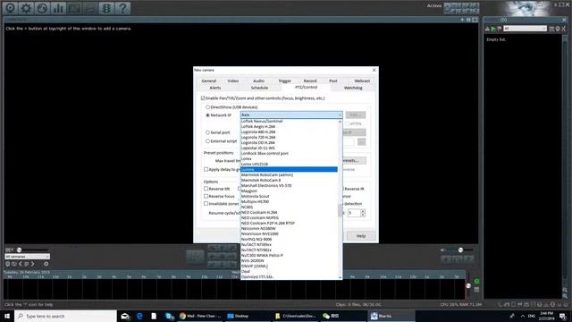Click previous arrow below All cameras dropdown

point(21,264)
